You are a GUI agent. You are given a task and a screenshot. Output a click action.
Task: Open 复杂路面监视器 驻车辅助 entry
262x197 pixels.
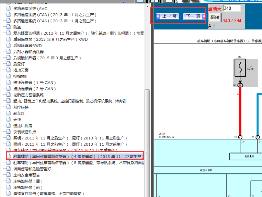79,33
